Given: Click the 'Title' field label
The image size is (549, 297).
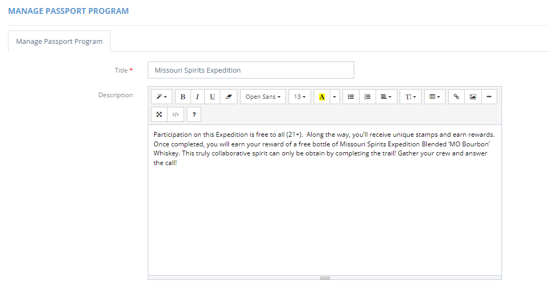Looking at the screenshot, I should [x=121, y=71].
